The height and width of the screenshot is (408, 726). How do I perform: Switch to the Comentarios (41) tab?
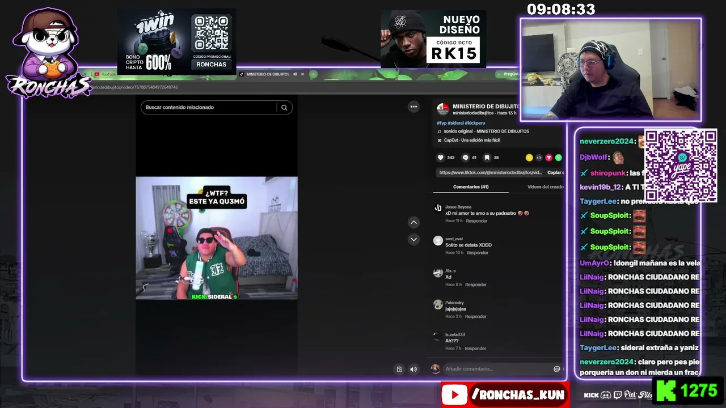pos(471,187)
